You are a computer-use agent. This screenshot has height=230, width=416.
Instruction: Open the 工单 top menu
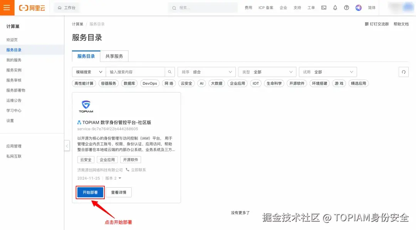tap(311, 8)
